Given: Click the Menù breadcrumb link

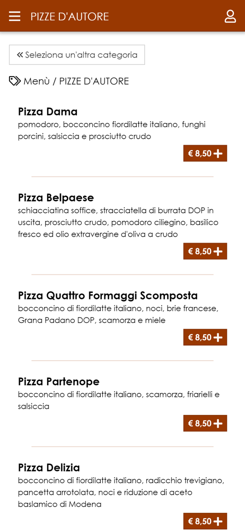Looking at the screenshot, I should [x=37, y=81].
